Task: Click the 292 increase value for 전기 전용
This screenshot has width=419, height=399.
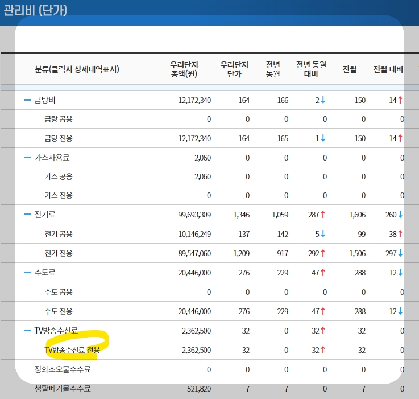Action: [x=314, y=253]
